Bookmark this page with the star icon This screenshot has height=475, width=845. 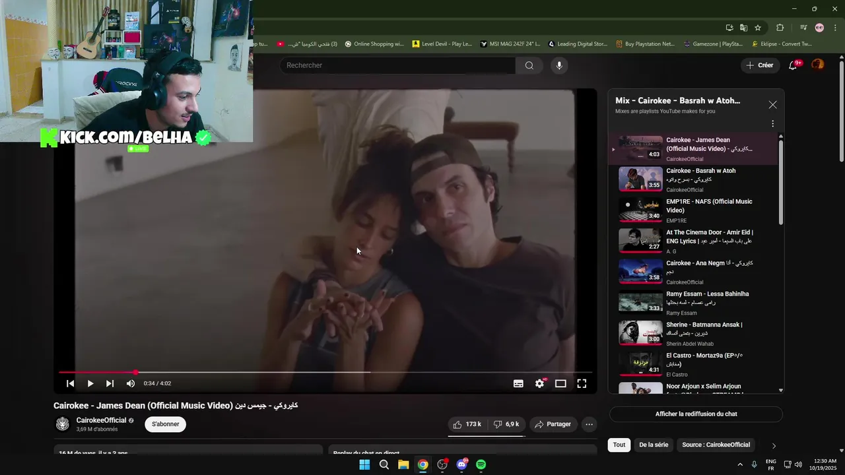[x=758, y=28]
